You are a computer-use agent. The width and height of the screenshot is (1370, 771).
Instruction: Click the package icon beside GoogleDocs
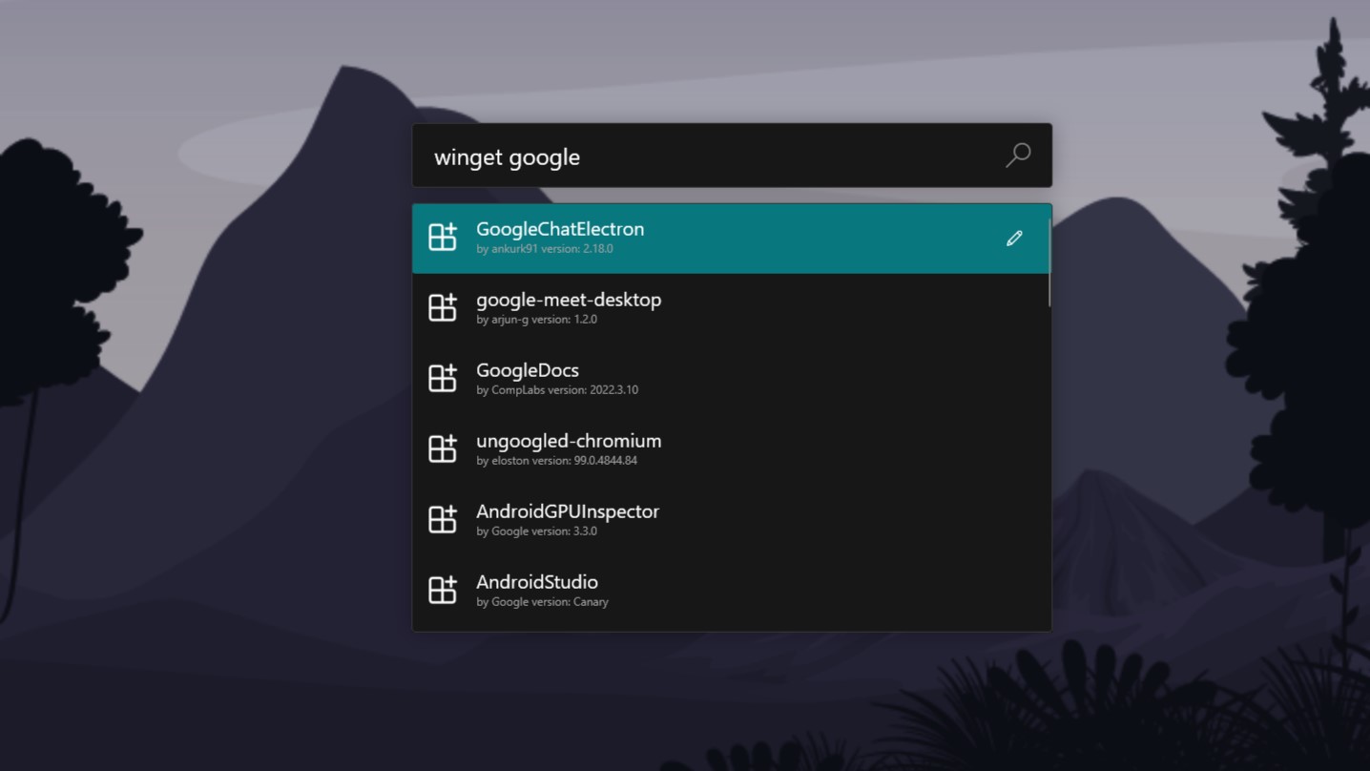(443, 378)
